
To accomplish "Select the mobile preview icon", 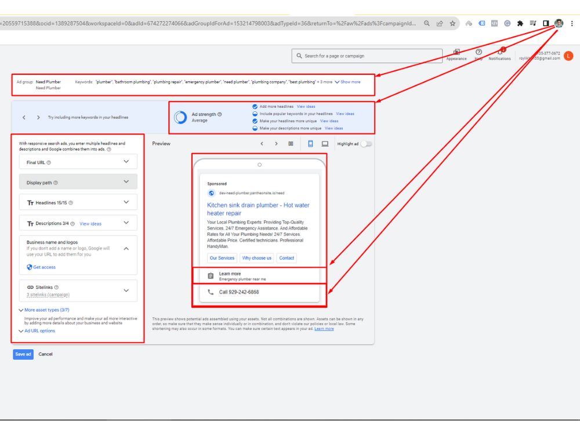I will (310, 143).
